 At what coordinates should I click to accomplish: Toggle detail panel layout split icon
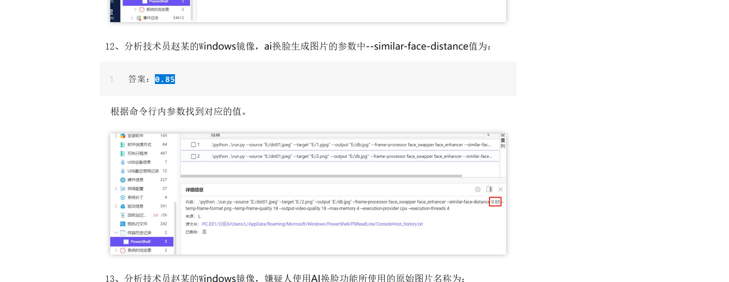pos(489,189)
